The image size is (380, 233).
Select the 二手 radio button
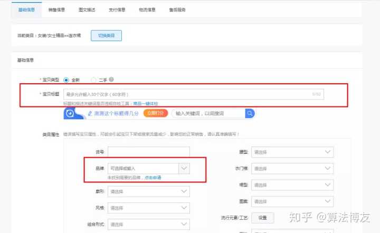(x=93, y=80)
